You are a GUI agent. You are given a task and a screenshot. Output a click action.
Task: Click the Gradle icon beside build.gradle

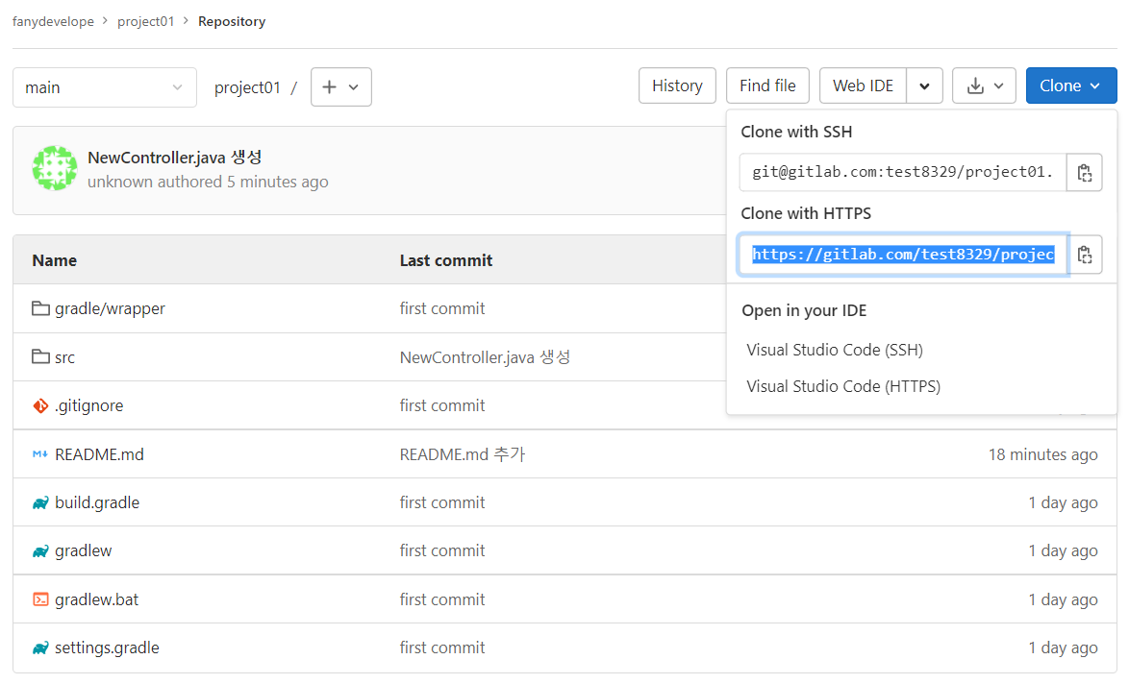pyautogui.click(x=38, y=501)
